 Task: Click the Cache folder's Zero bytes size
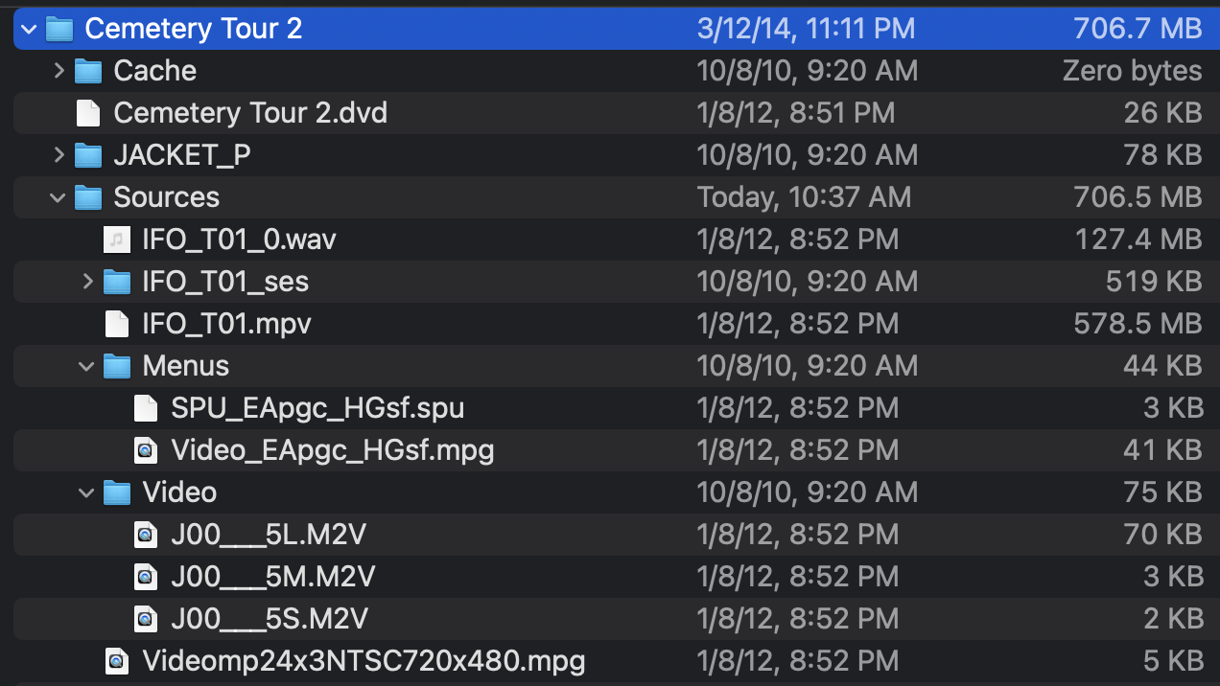[x=1132, y=71]
